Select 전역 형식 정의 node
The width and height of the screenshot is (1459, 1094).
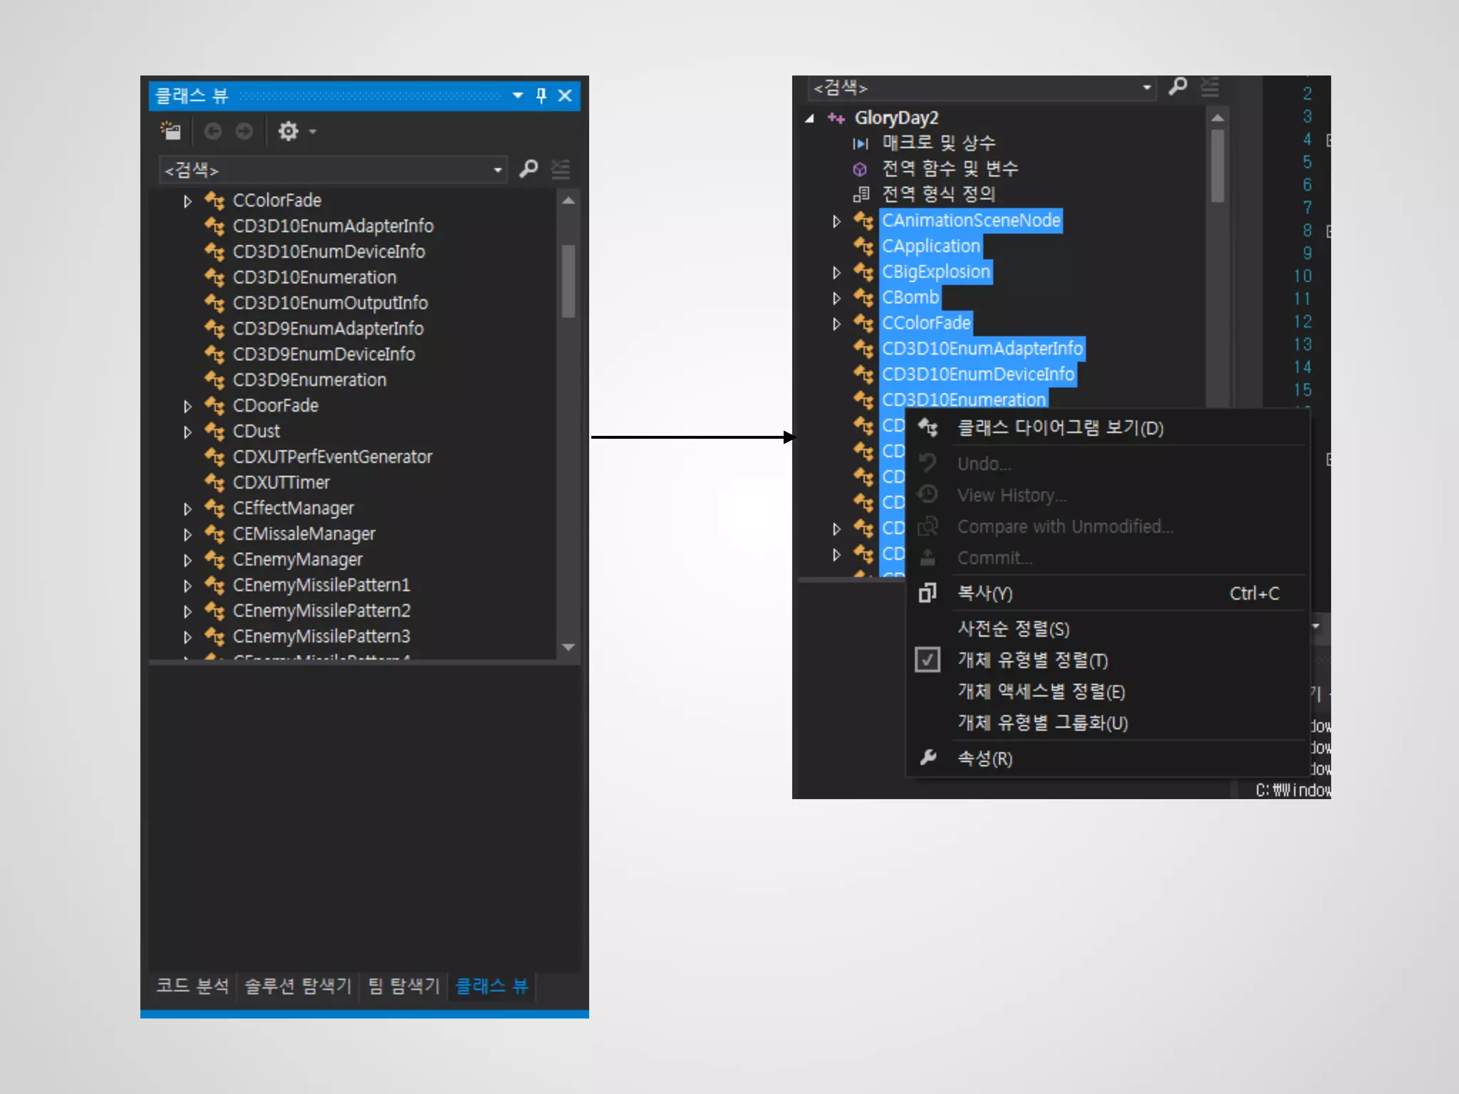click(x=938, y=194)
